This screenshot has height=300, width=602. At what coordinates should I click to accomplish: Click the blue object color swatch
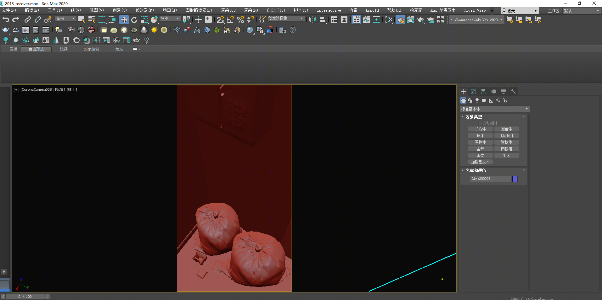click(x=515, y=179)
